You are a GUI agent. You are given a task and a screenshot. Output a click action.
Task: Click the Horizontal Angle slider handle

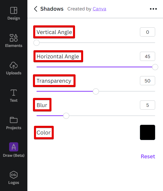155,67
